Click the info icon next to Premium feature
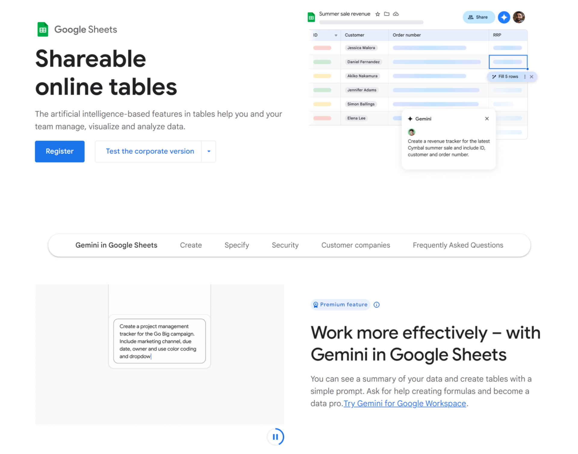The width and height of the screenshot is (578, 454). click(x=377, y=305)
